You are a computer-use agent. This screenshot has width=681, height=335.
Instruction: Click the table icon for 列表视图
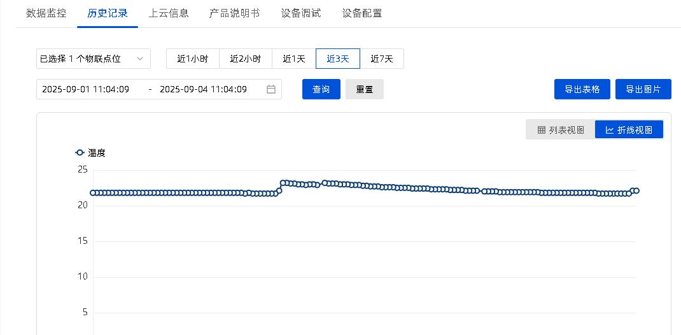(542, 130)
